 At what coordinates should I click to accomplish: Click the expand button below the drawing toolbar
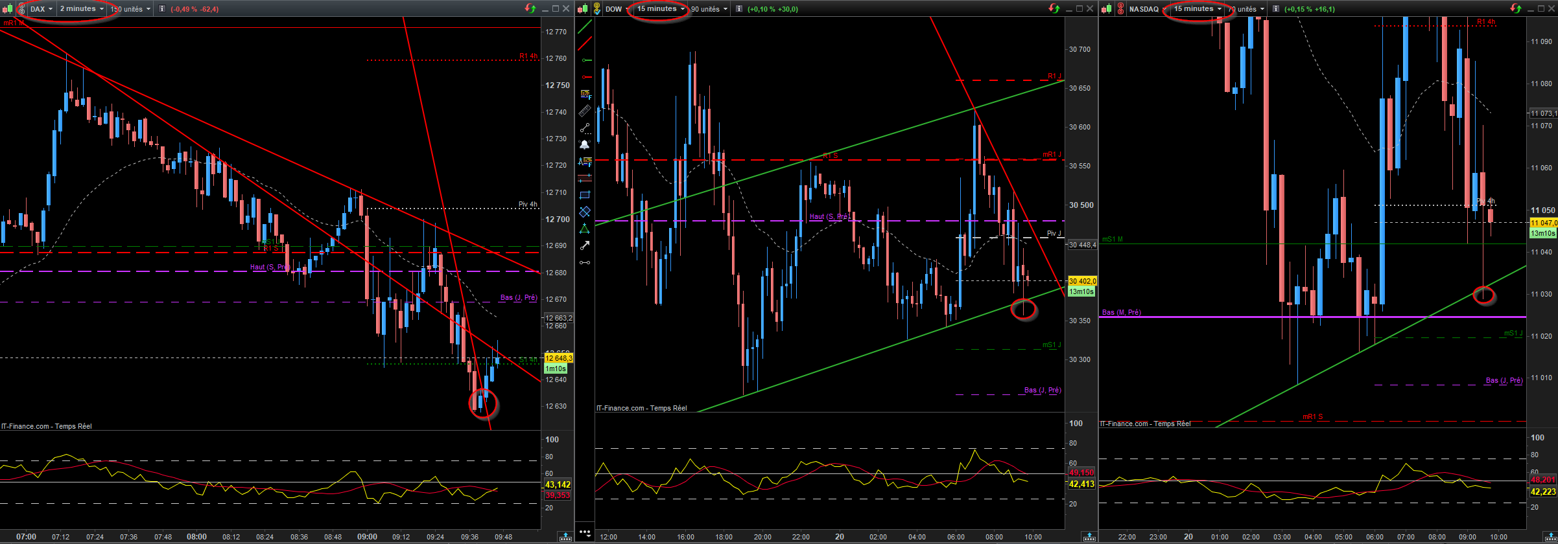(585, 534)
